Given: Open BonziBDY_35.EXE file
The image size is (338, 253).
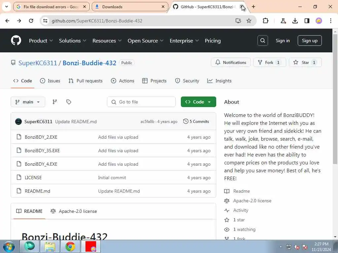Looking at the screenshot, I should click(x=42, y=151).
